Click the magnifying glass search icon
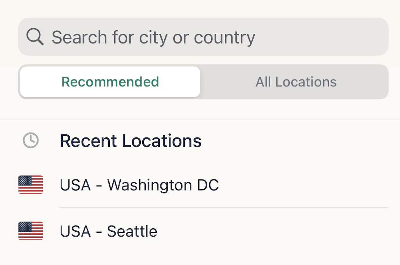 click(35, 37)
